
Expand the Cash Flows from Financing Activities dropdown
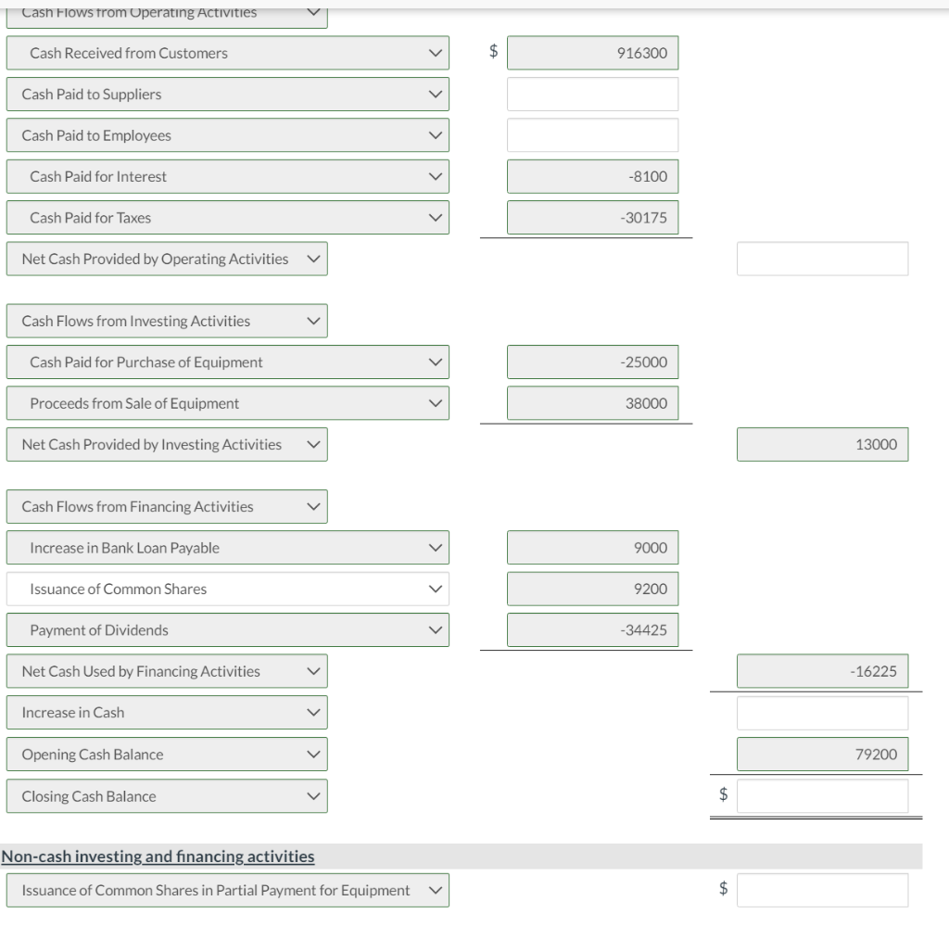(x=167, y=506)
